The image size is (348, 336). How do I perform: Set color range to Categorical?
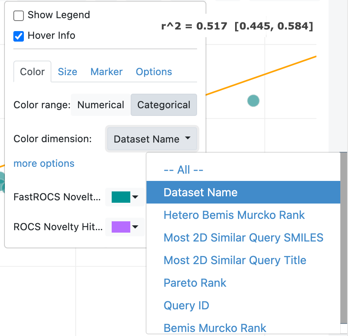[163, 105]
